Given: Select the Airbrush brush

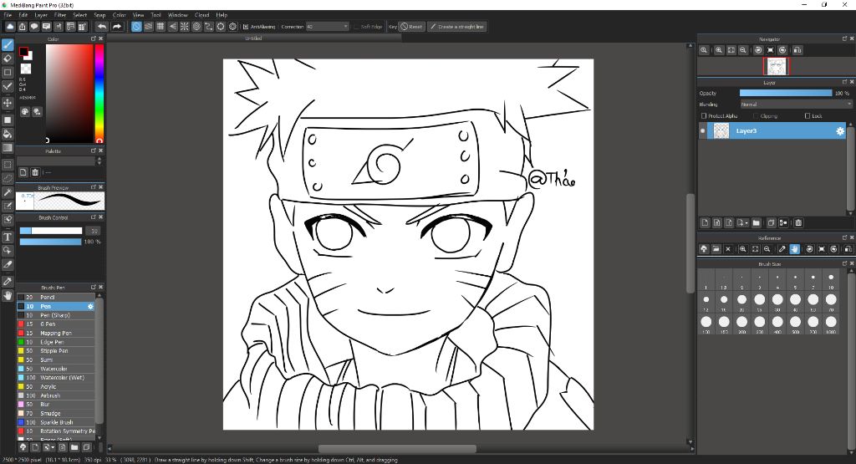Looking at the screenshot, I should point(56,395).
